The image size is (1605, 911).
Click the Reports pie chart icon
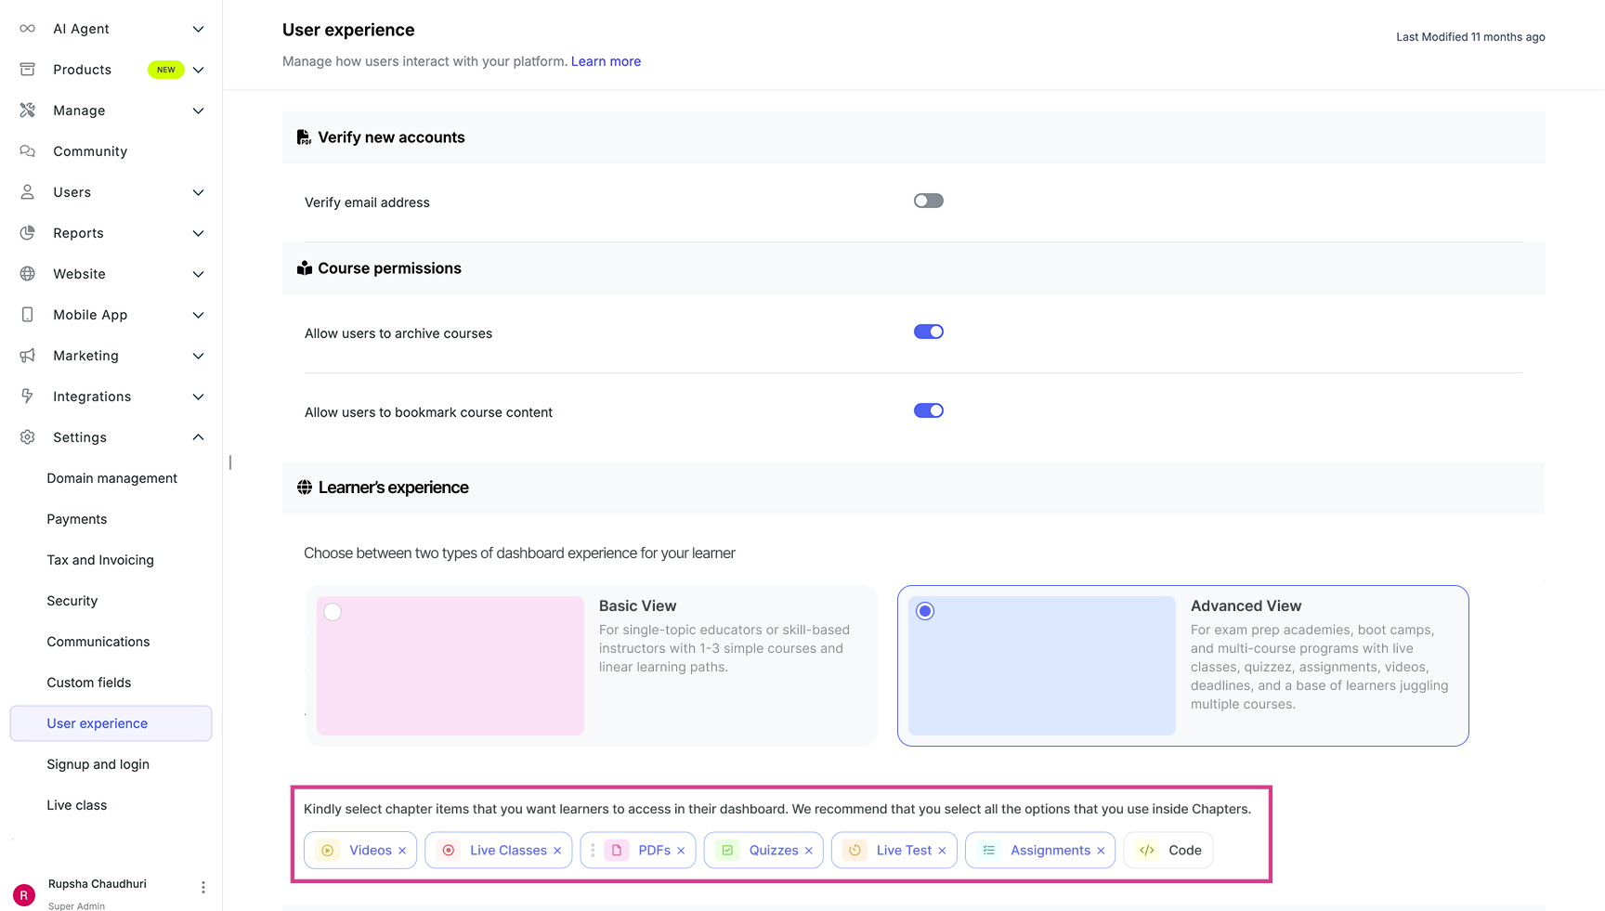pos(28,233)
